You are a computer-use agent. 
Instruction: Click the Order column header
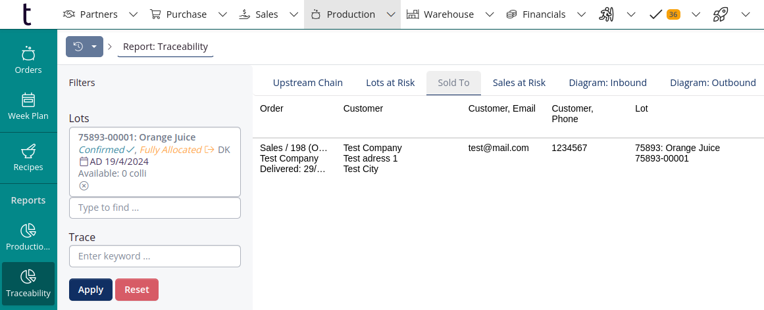tap(271, 108)
